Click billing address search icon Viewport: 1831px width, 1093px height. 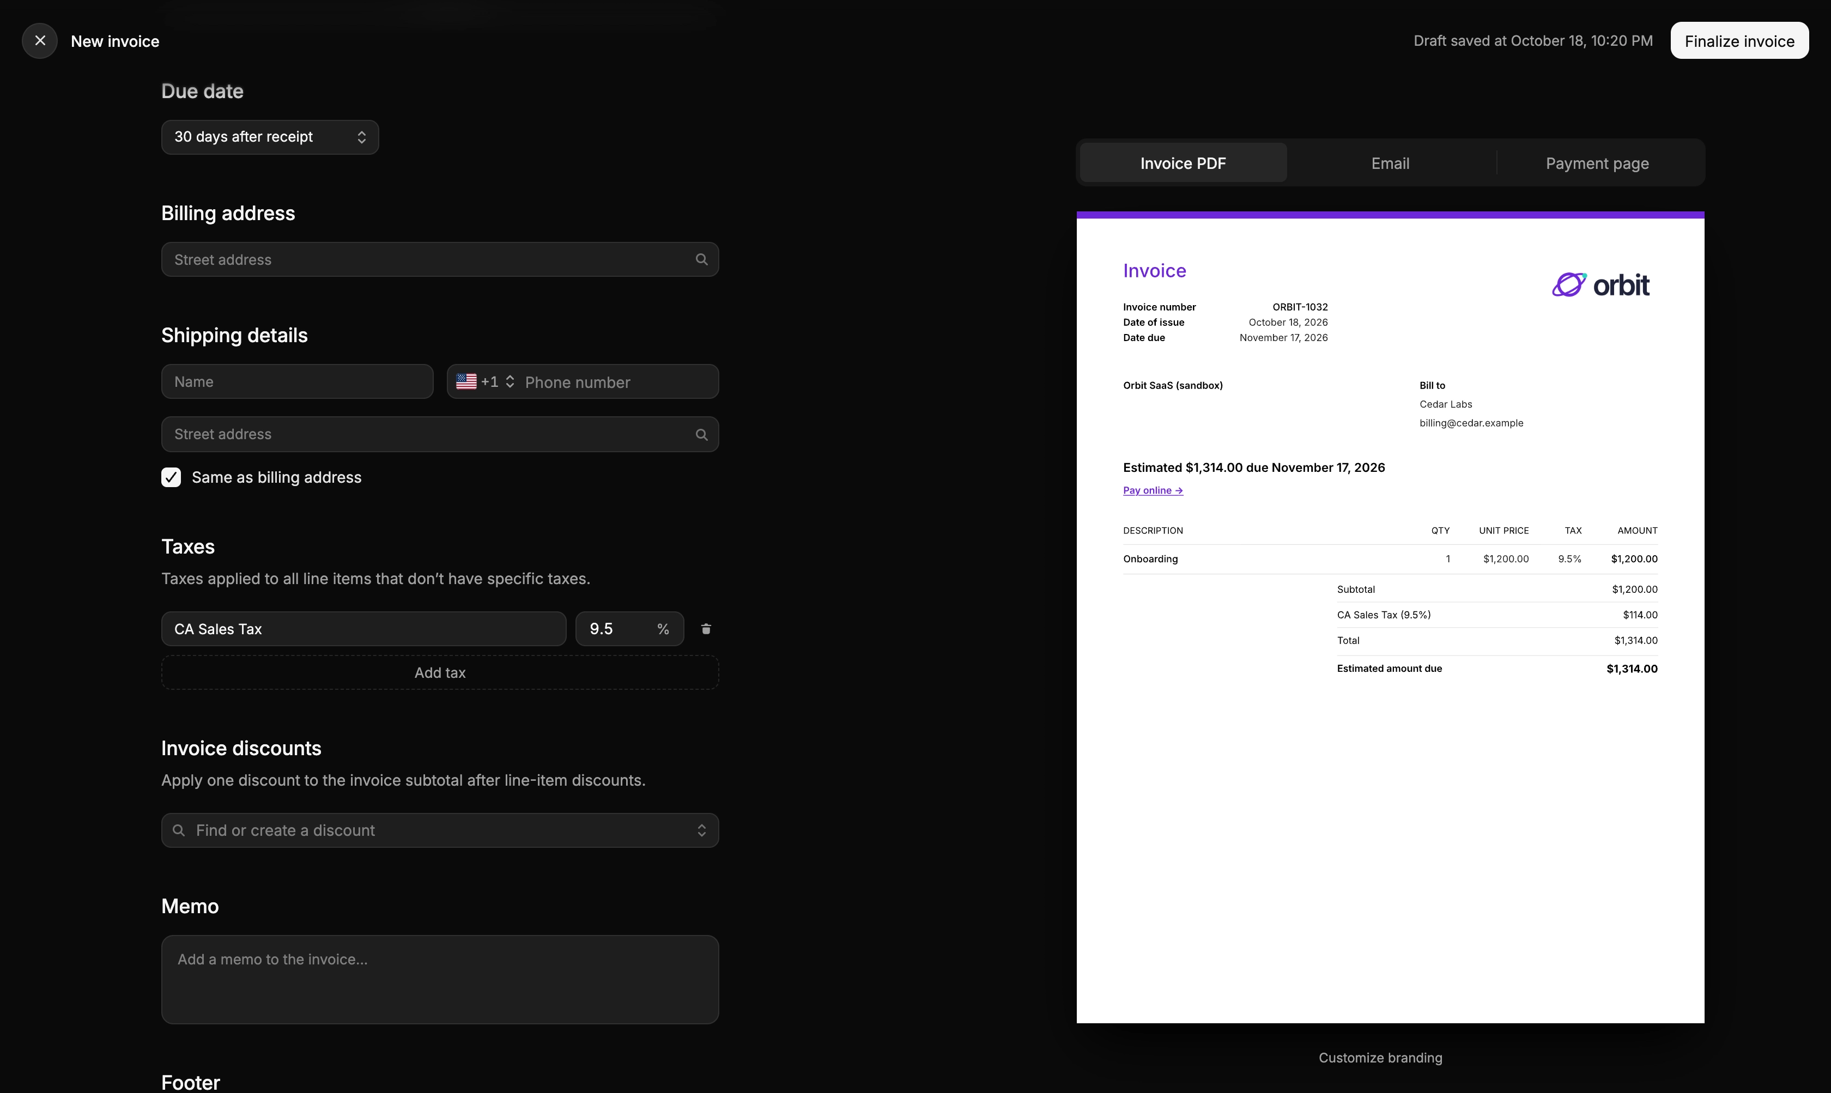[701, 259]
